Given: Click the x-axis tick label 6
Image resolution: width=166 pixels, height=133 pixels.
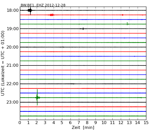Looking at the screenshot, I should [70, 123].
